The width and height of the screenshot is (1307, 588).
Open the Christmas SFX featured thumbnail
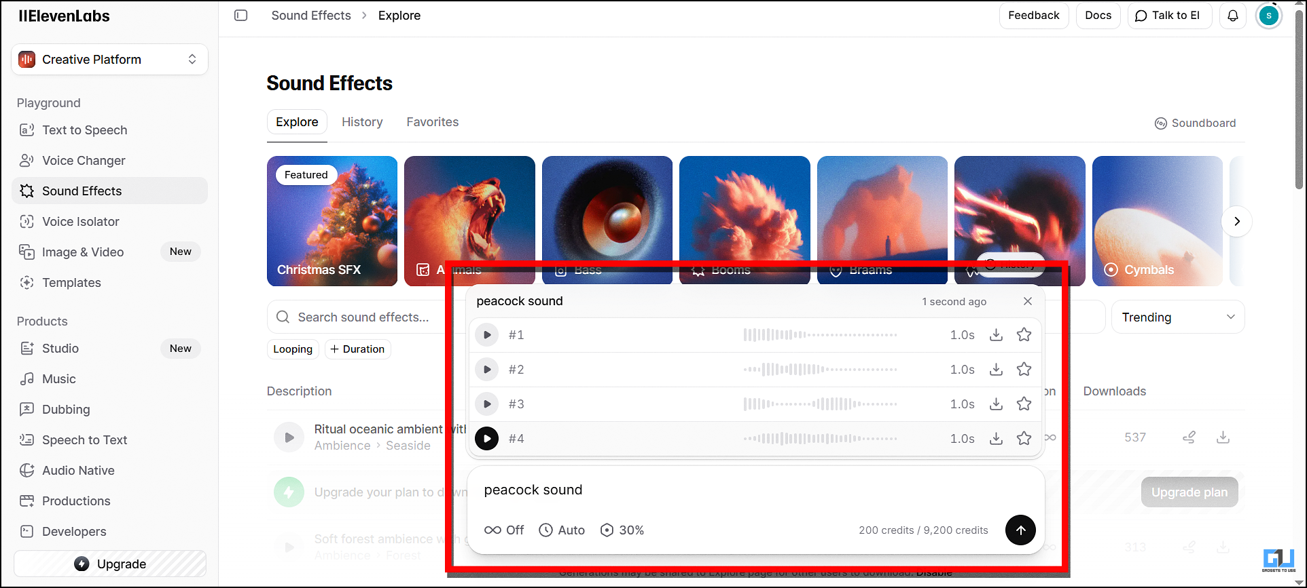(332, 221)
